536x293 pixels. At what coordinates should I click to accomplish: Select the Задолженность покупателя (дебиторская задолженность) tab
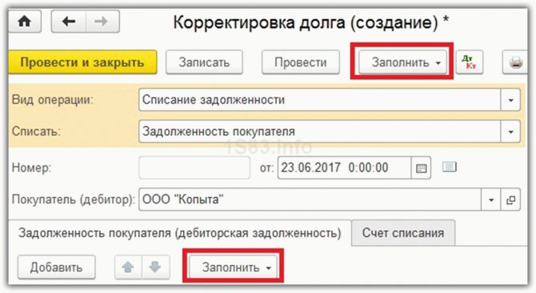coord(180,233)
